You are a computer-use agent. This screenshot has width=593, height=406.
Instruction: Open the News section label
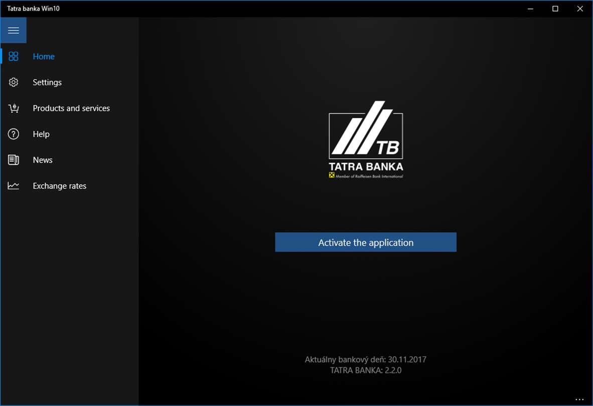pyautogui.click(x=42, y=160)
